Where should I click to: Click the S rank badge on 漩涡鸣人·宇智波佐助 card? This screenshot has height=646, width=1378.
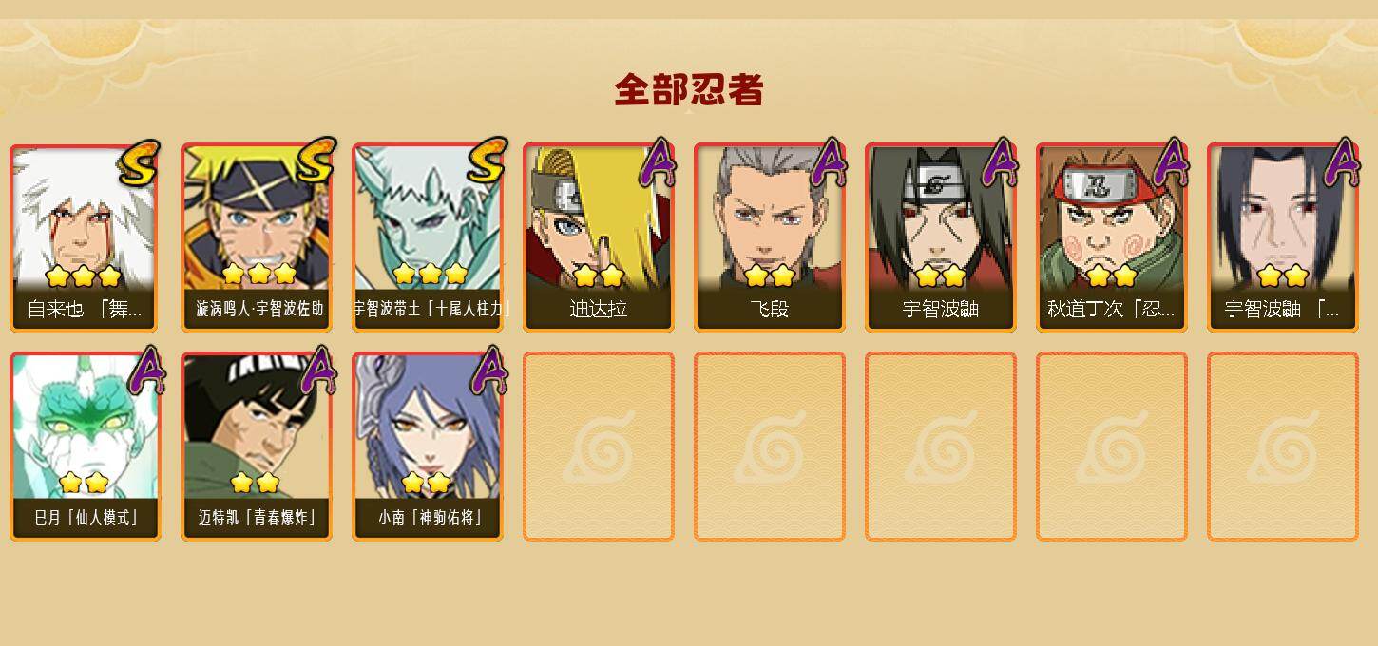point(316,161)
